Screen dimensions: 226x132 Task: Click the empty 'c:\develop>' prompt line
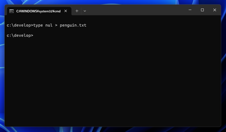click(x=20, y=35)
